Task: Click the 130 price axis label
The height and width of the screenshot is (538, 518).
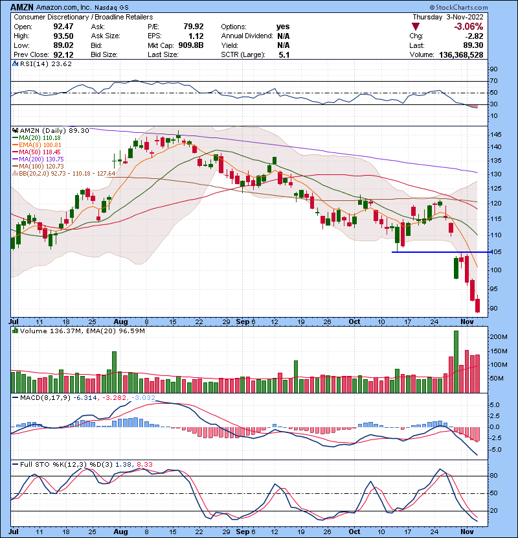Action: tap(496, 174)
